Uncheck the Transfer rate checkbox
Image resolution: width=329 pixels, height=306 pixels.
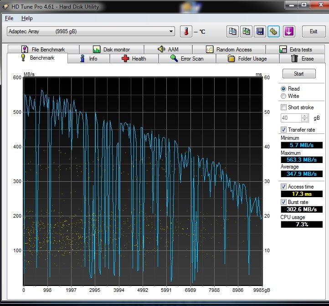(x=284, y=130)
